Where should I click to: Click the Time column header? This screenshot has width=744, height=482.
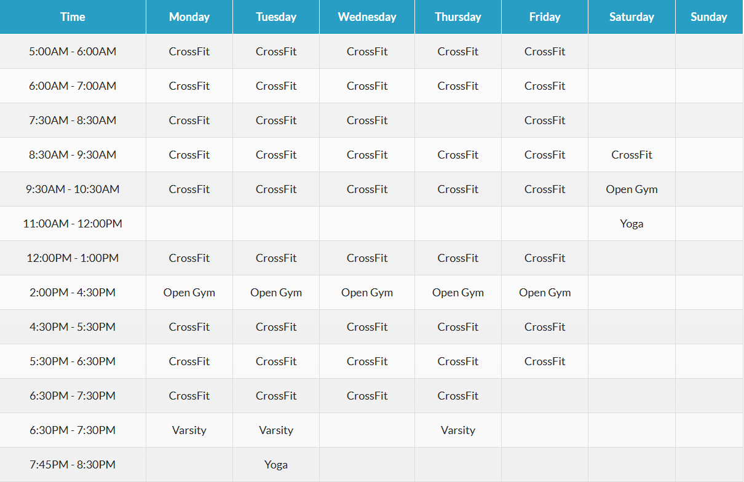[73, 17]
